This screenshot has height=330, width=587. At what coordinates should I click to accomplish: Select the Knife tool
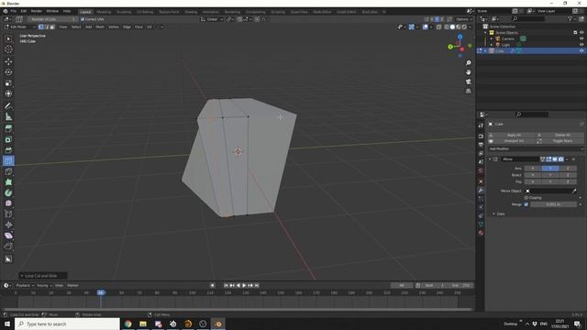coord(8,171)
